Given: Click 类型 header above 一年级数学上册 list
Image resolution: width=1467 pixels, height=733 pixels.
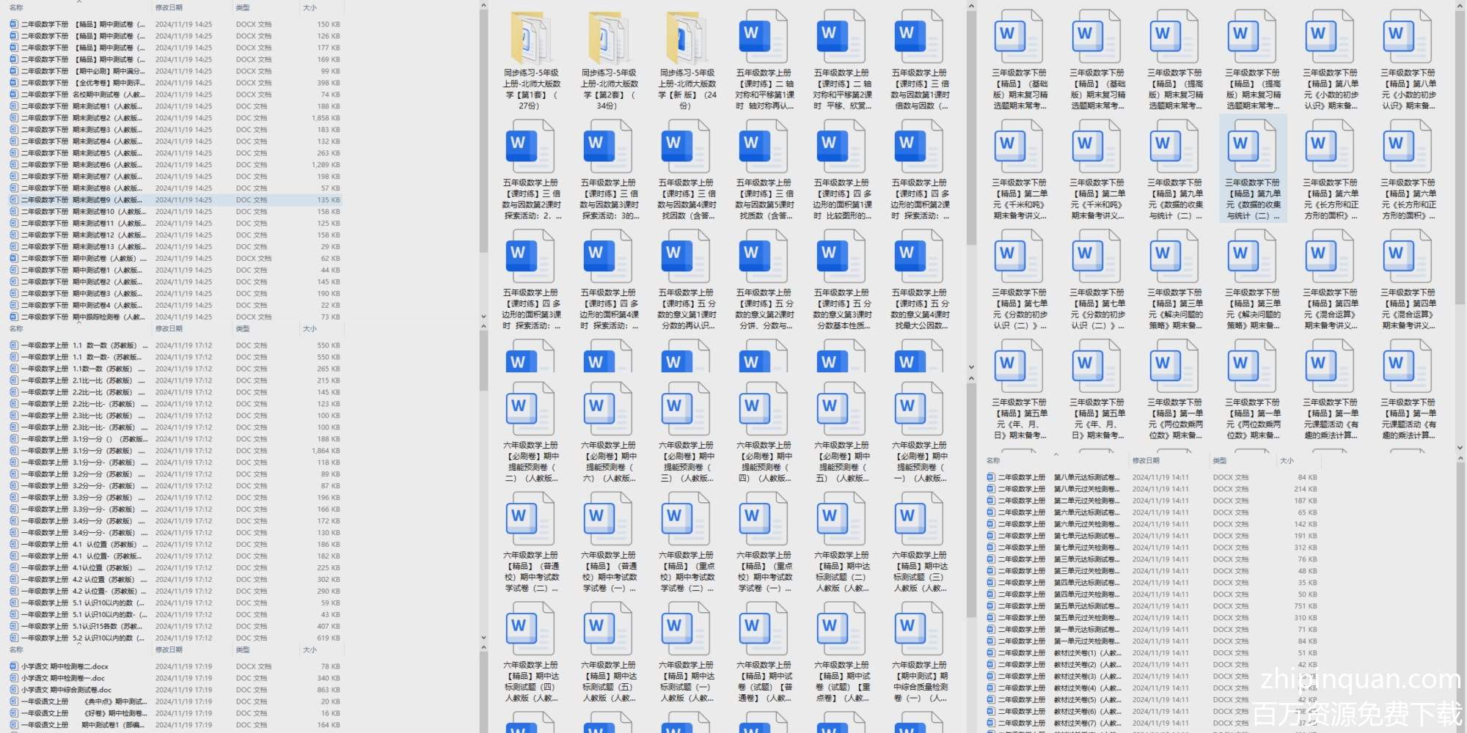Looking at the screenshot, I should coord(243,329).
